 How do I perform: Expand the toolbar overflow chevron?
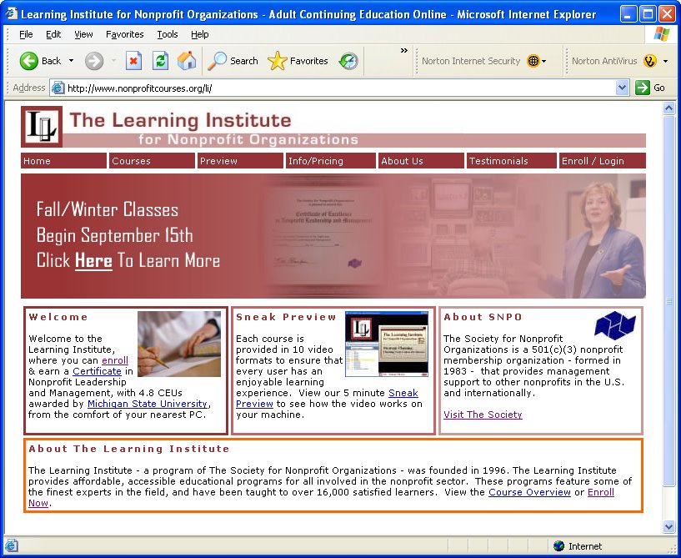tap(404, 50)
